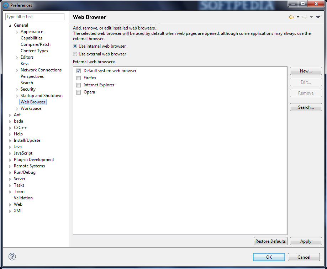Image resolution: width=327 pixels, height=269 pixels.
Task: Expand the Security node
Action: point(17,90)
